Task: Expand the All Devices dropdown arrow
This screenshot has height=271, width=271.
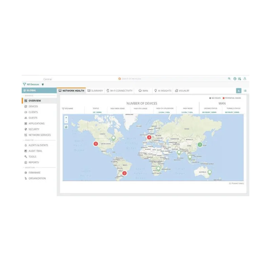Action: tap(43, 84)
